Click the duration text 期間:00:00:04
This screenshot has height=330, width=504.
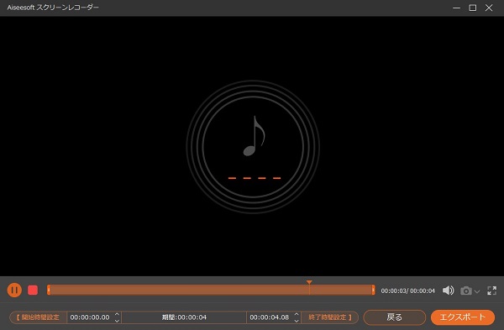(184, 317)
